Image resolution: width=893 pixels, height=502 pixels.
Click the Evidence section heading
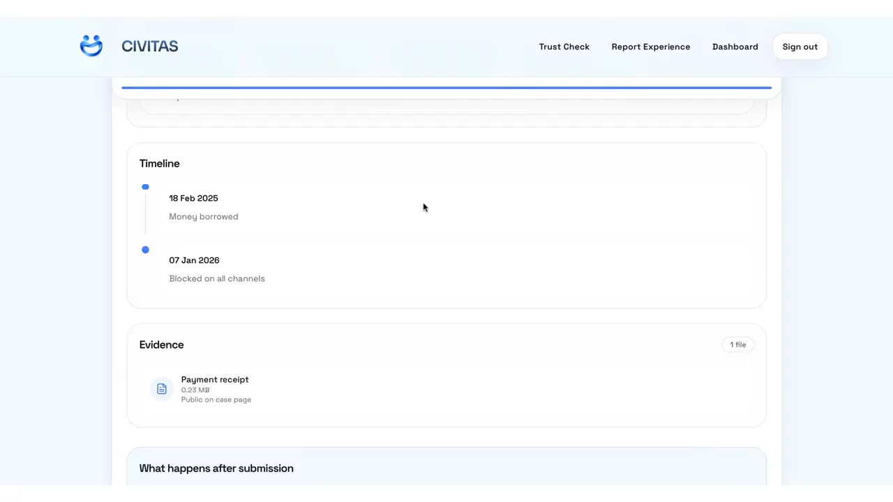(161, 344)
